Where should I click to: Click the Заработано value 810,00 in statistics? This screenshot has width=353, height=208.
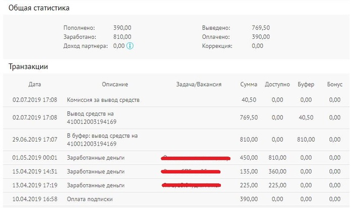pyautogui.click(x=123, y=37)
